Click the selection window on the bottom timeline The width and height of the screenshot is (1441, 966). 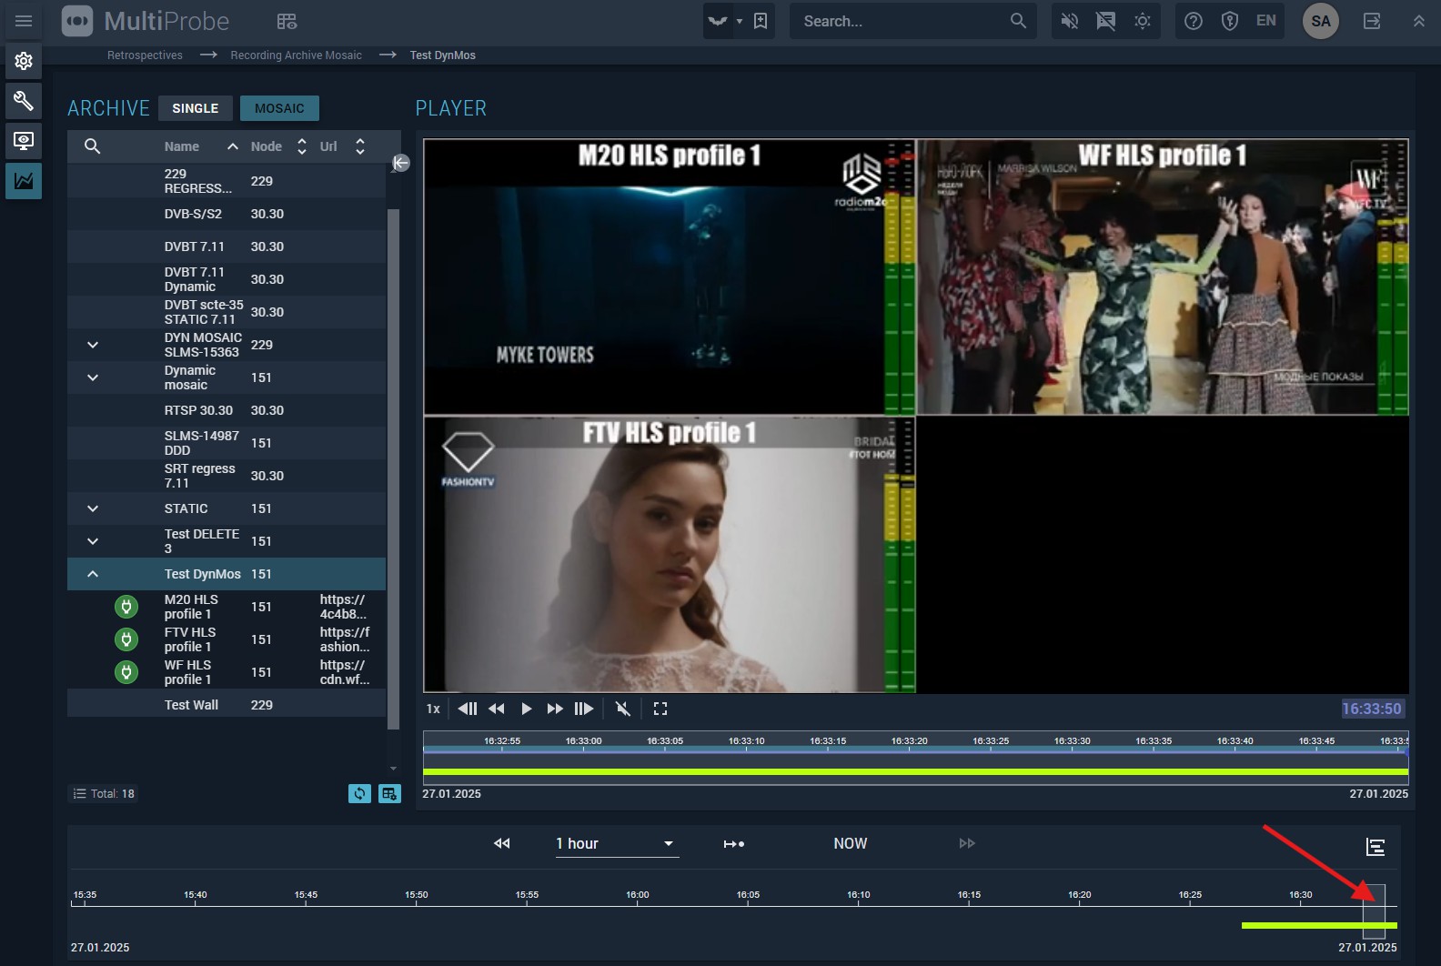[x=1373, y=911]
